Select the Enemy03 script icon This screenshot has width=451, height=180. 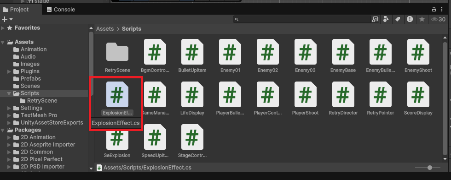305,52
